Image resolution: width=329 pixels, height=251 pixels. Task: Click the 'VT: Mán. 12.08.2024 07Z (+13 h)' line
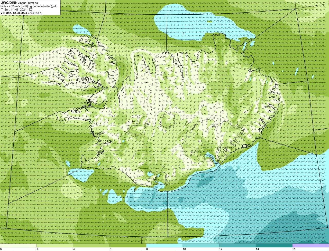tap(21, 13)
